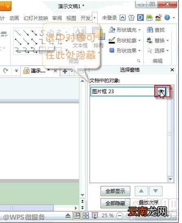Go to previous slide with double-up arrows
The height and width of the screenshot is (223, 182).
[82, 201]
